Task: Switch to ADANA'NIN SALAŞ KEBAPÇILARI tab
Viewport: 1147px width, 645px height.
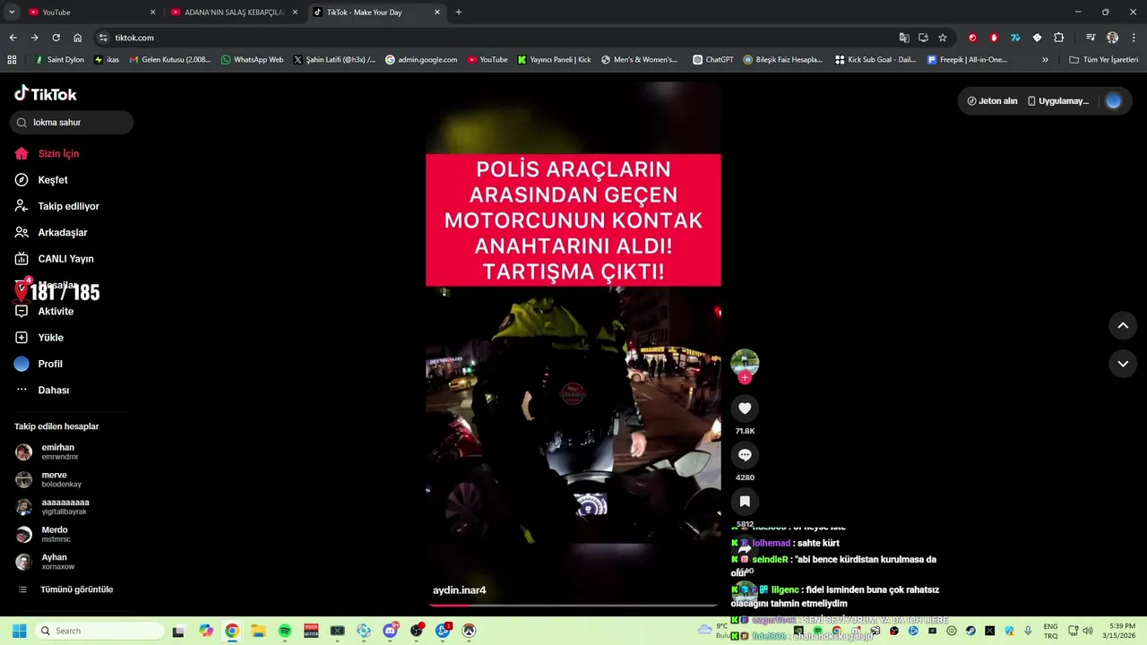Action: click(233, 13)
